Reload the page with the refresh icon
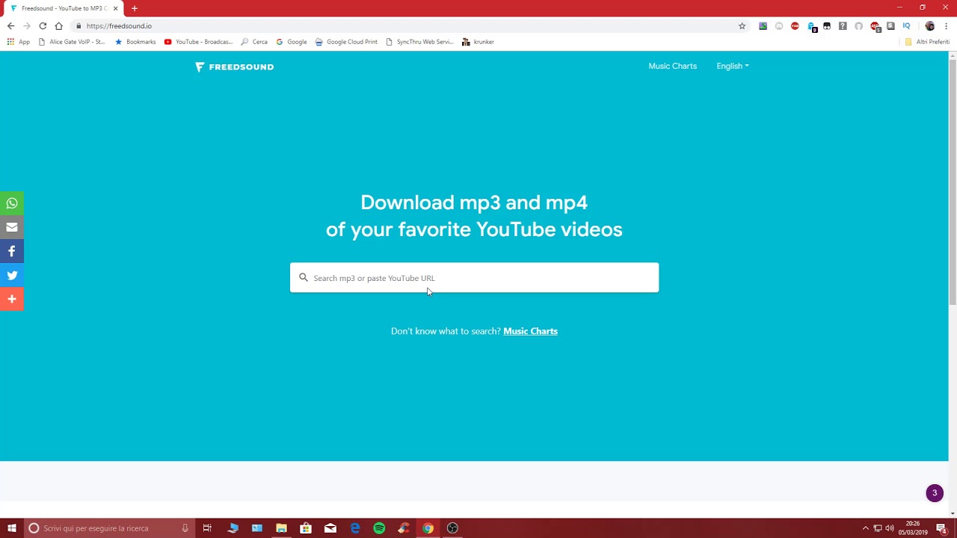This screenshot has height=538, width=957. point(43,26)
